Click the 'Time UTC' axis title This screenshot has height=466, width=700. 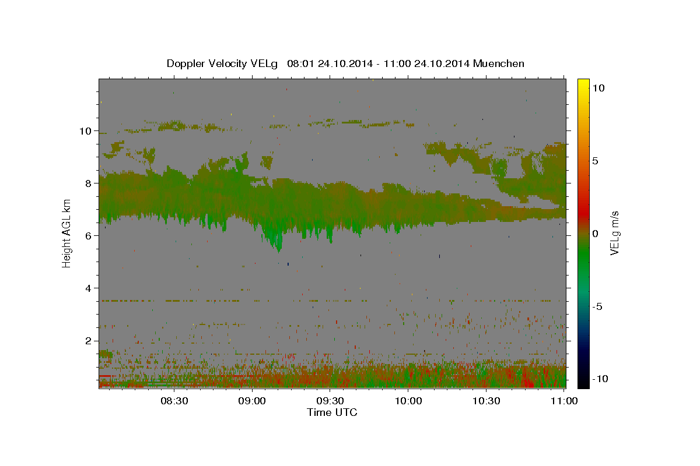[332, 412]
